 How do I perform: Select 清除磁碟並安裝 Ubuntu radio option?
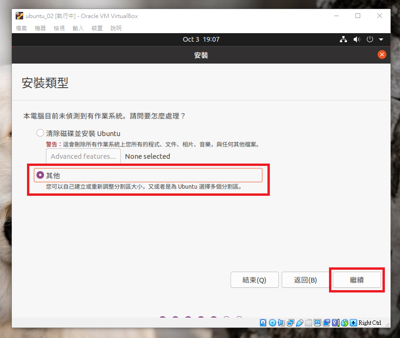(x=40, y=133)
